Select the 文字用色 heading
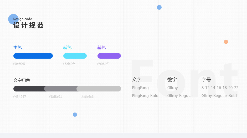Screen dimensions: 247x138 22,80
